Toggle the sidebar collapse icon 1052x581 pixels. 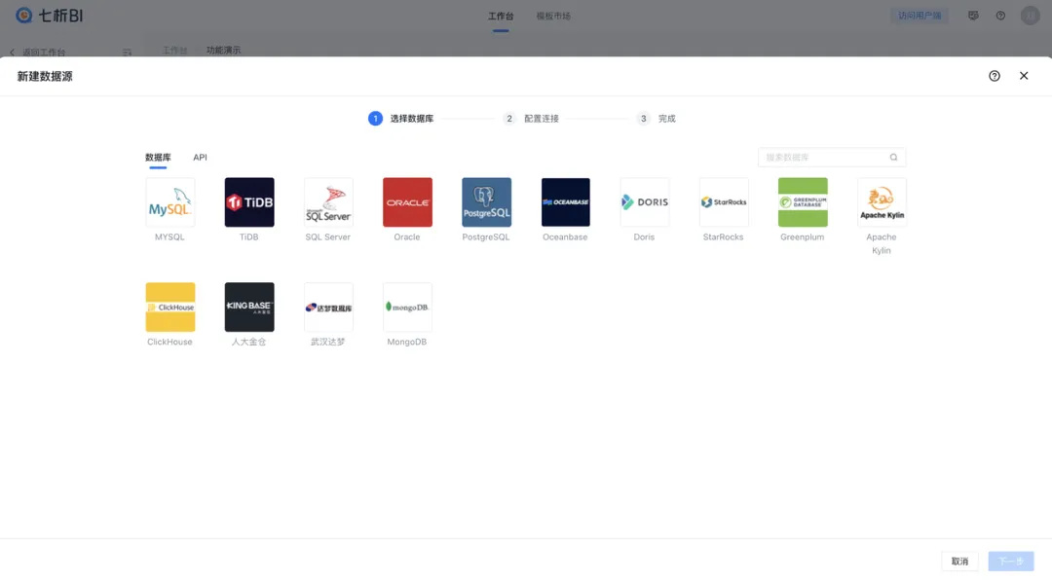127,53
